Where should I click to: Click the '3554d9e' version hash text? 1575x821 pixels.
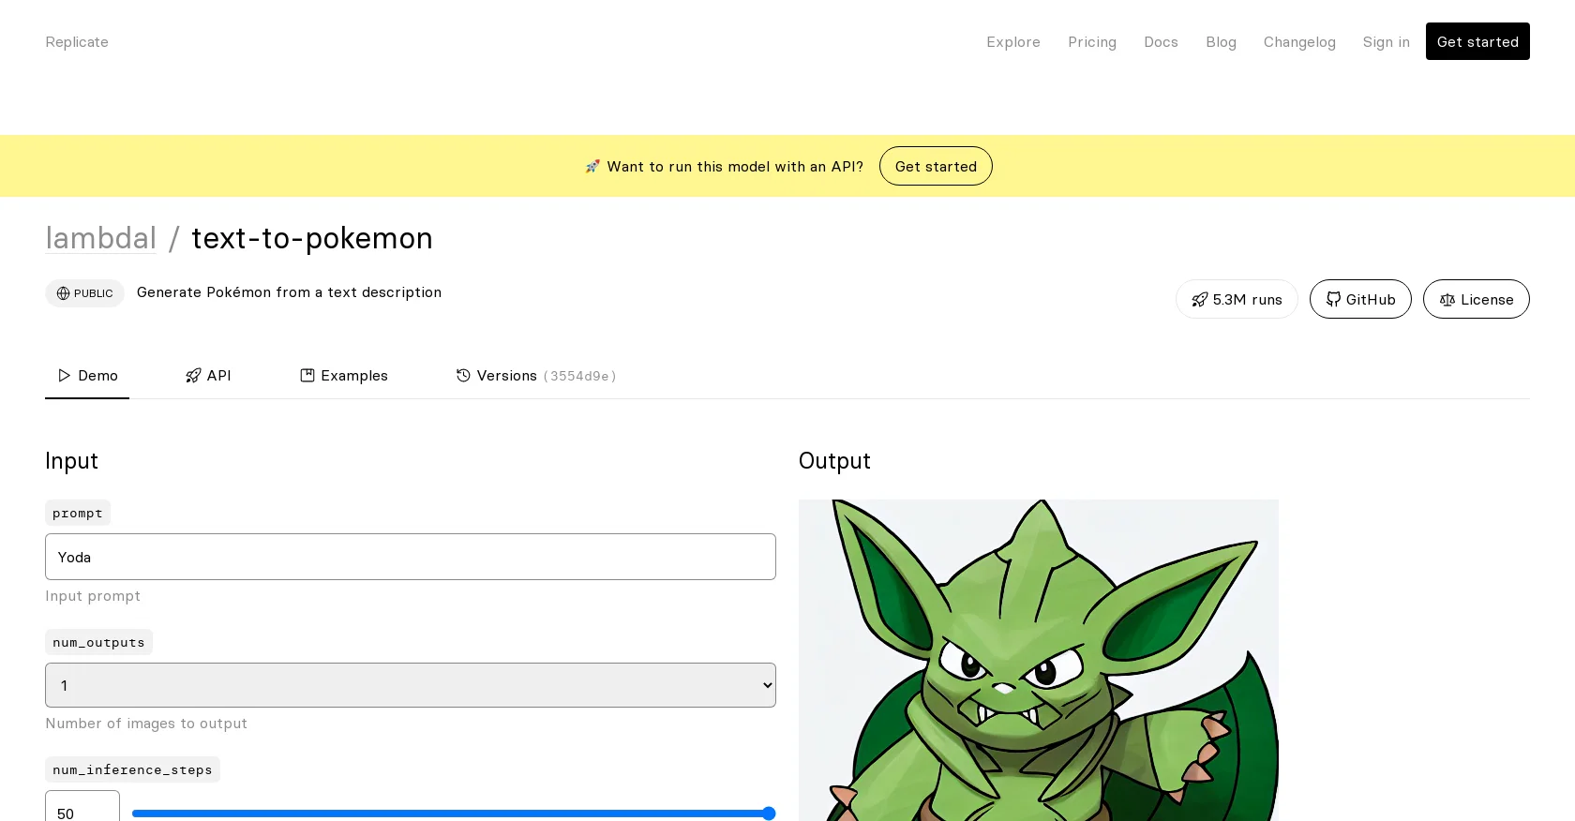[x=579, y=376]
